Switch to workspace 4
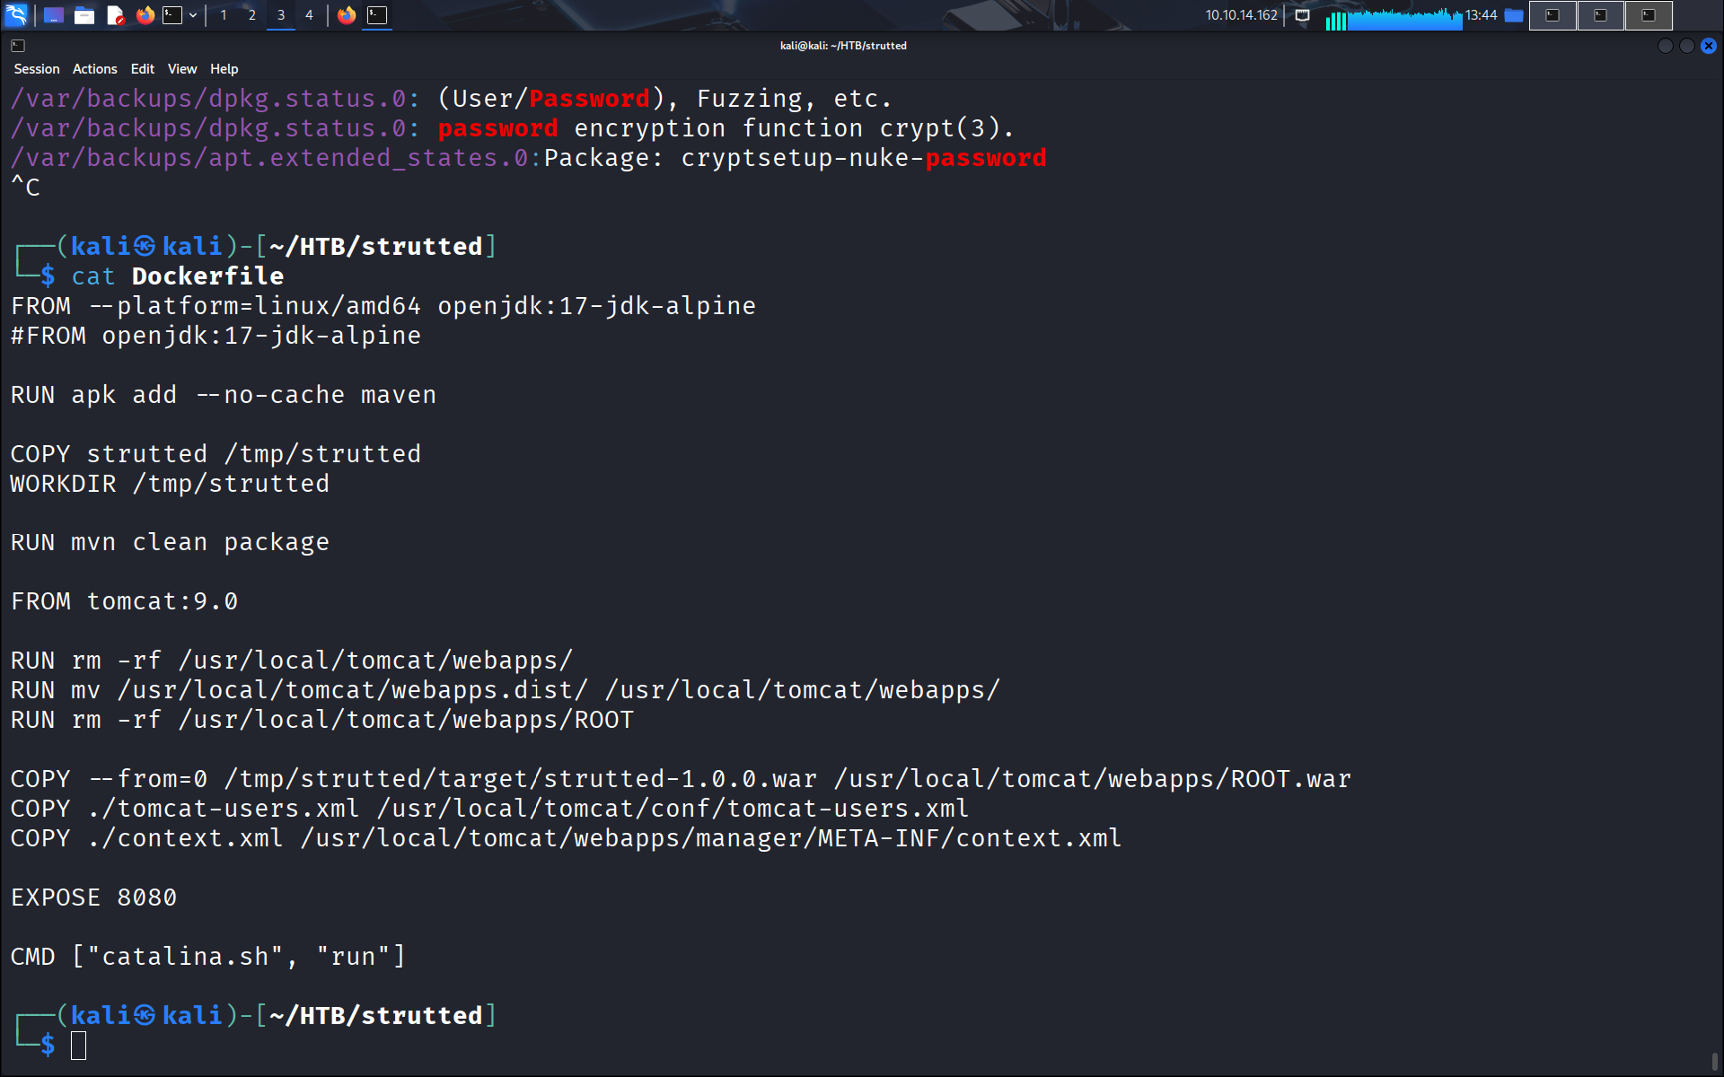The image size is (1724, 1077). (309, 15)
